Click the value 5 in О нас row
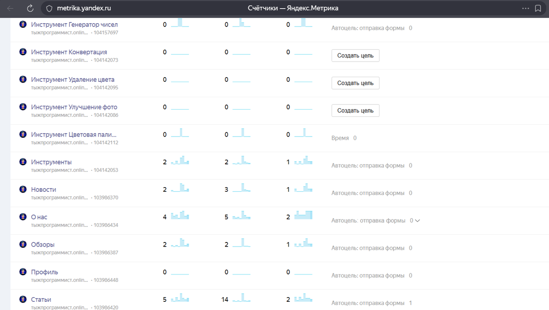This screenshot has height=310, width=549. (226, 217)
